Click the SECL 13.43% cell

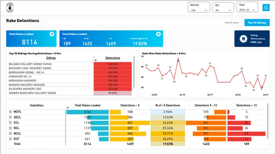coord(168,117)
